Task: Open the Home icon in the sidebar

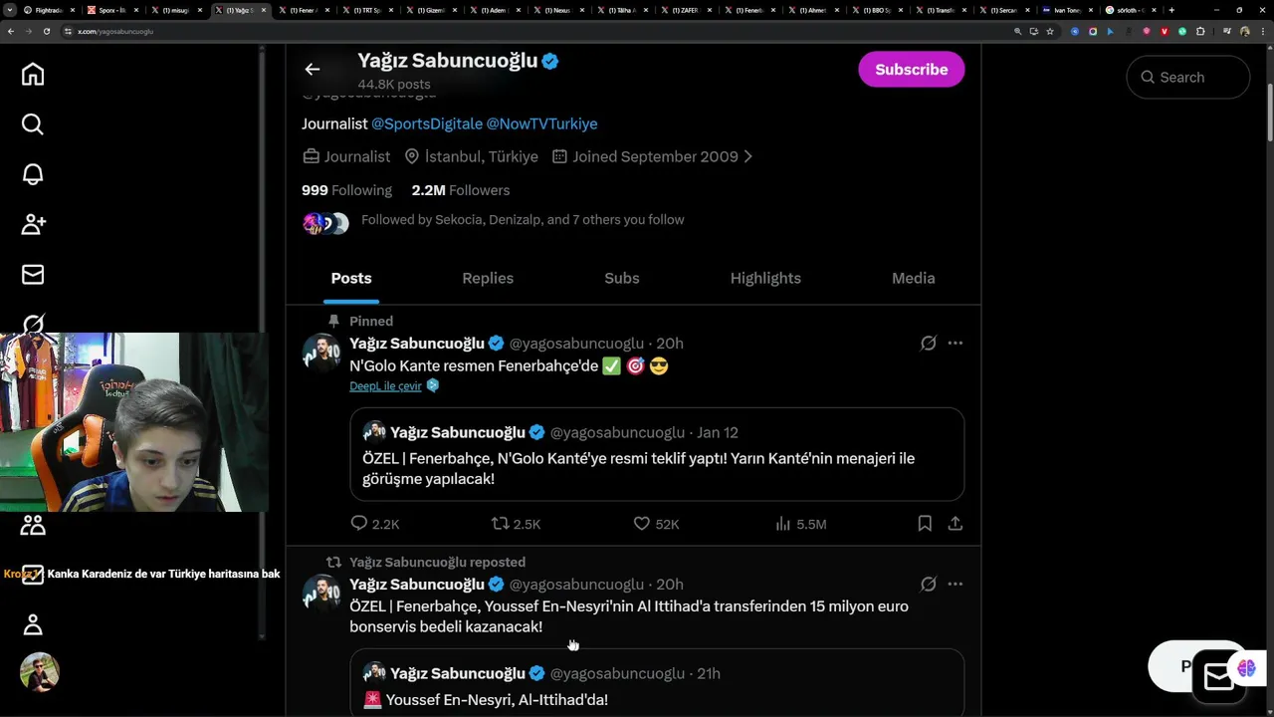Action: 33,75
